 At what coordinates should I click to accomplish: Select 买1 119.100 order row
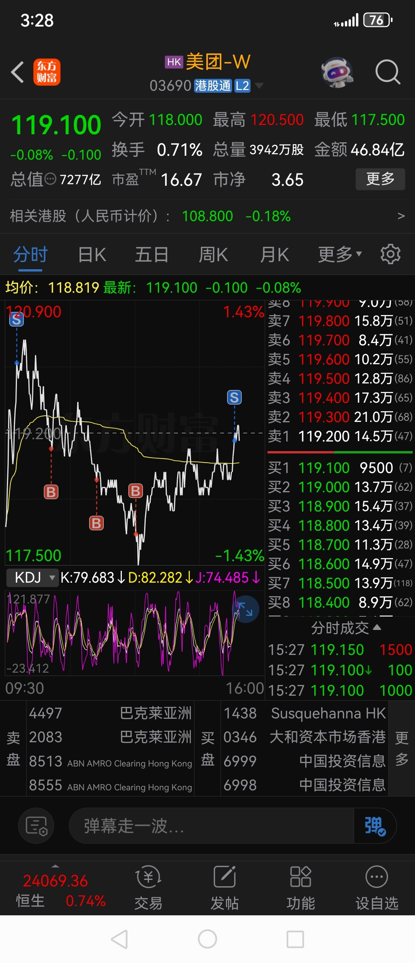coord(340,468)
